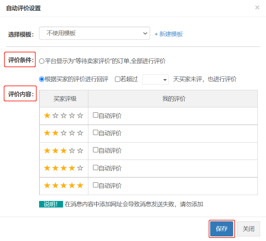Image resolution: width=266 pixels, height=241 pixels.
Task: Click the blue 保存 button
Action: click(x=222, y=229)
